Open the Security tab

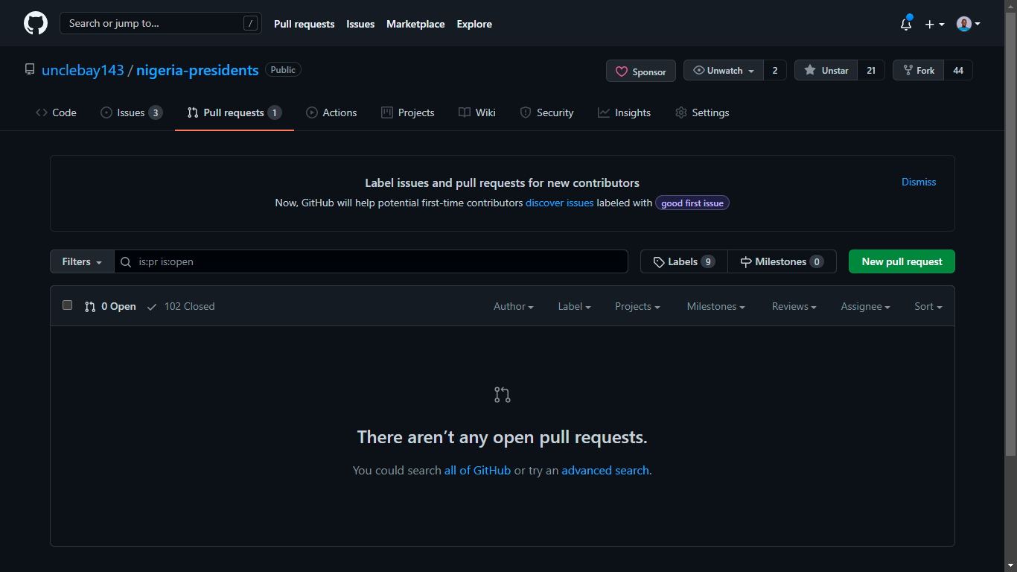coord(546,112)
